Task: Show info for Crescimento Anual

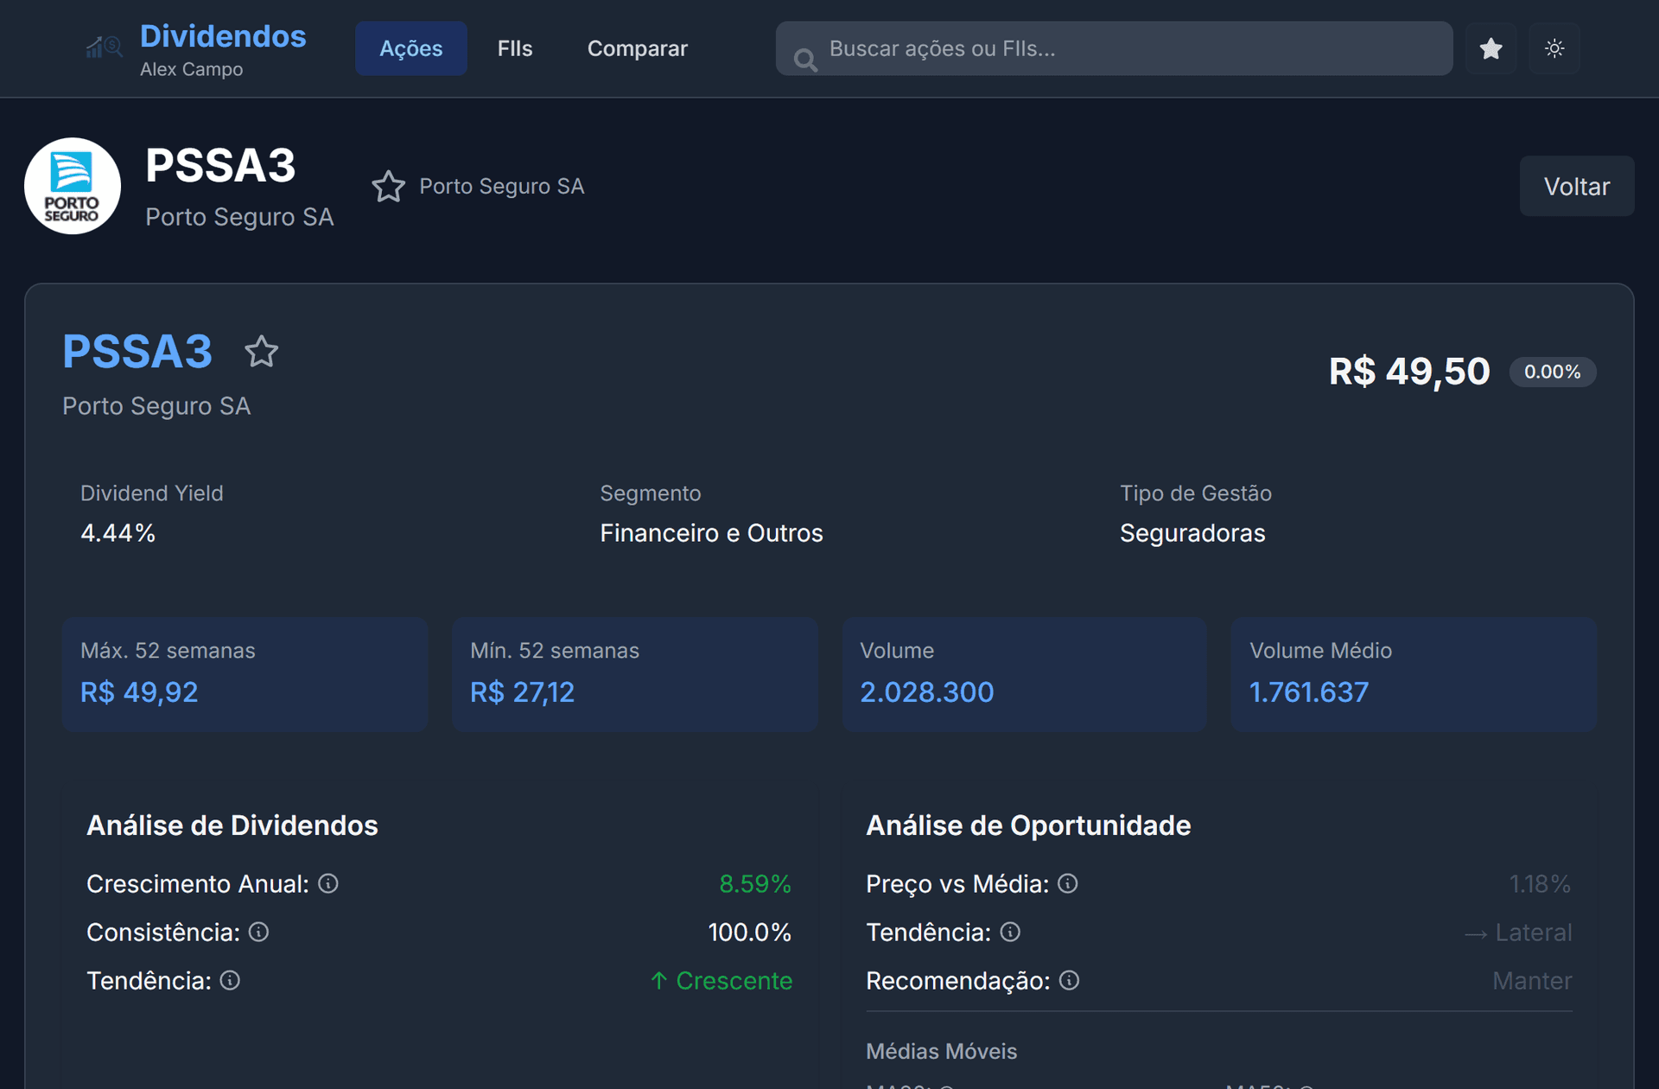Action: click(328, 883)
